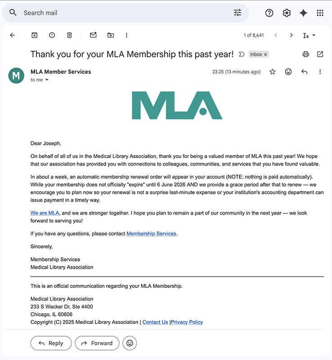
Task: Open email in a new window
Action: point(320,54)
